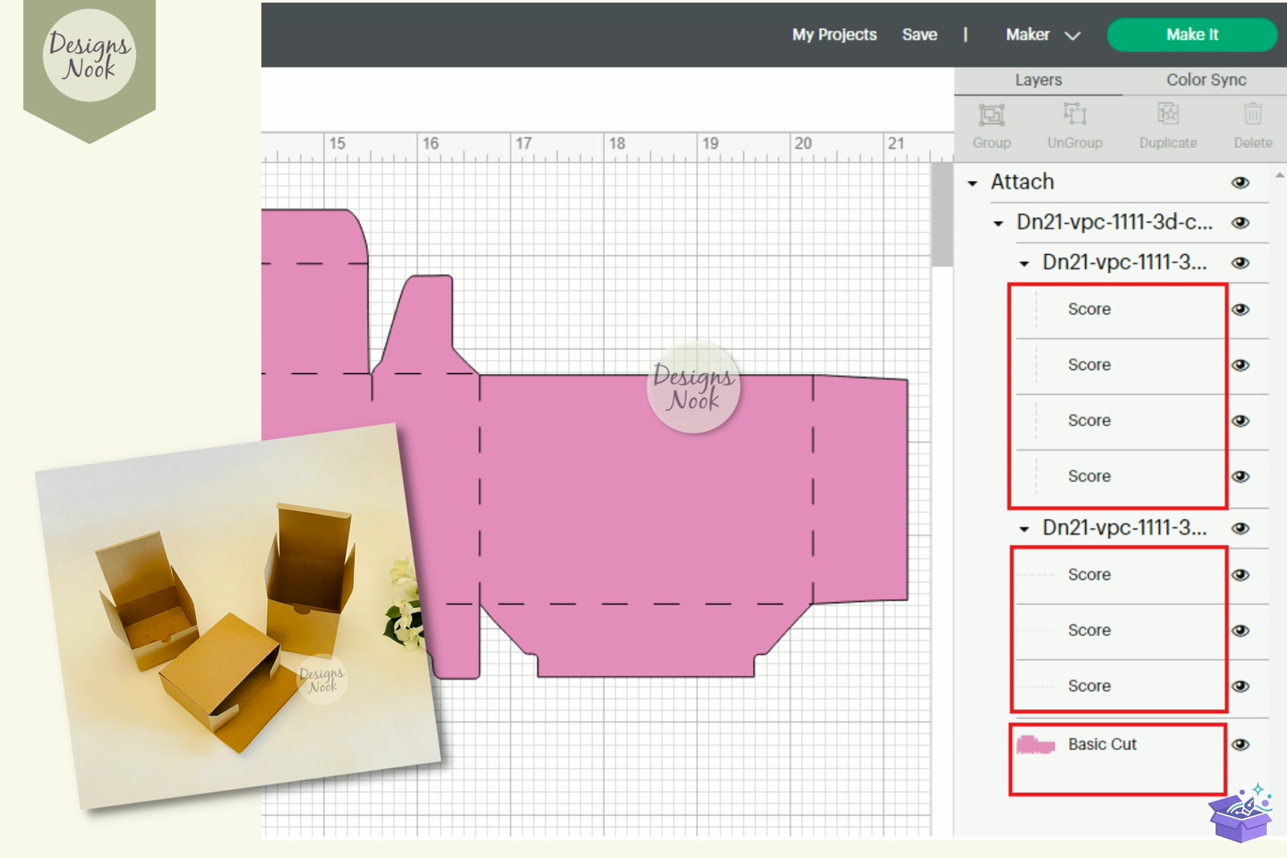
Task: Click the green Make It button
Action: click(x=1192, y=35)
